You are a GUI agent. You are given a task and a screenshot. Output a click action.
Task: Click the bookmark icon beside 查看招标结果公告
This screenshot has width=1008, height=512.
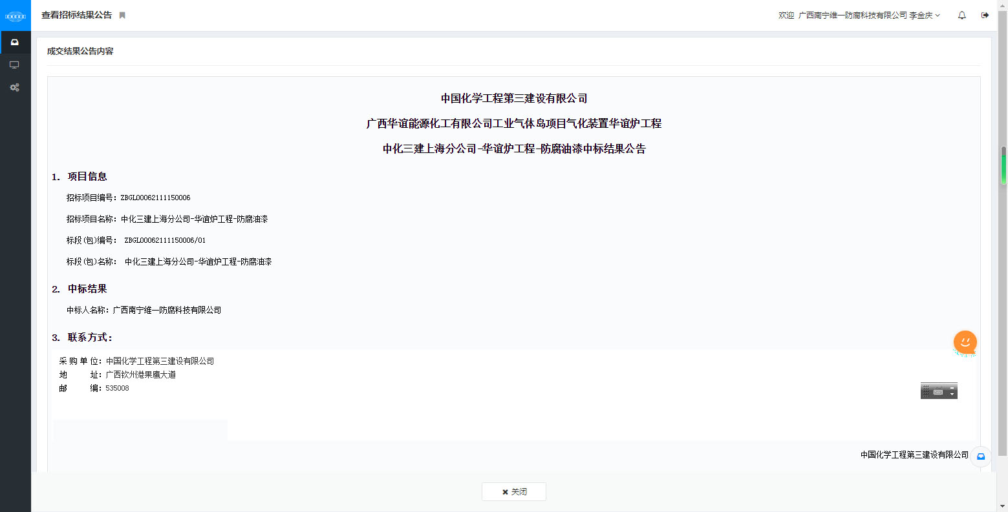[x=122, y=14]
